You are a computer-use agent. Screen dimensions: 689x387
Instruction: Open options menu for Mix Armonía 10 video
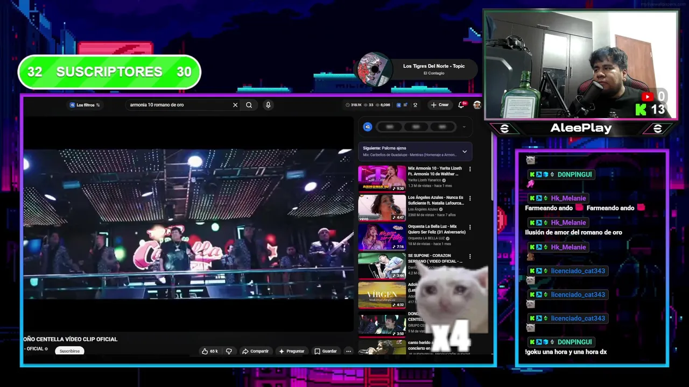click(470, 169)
